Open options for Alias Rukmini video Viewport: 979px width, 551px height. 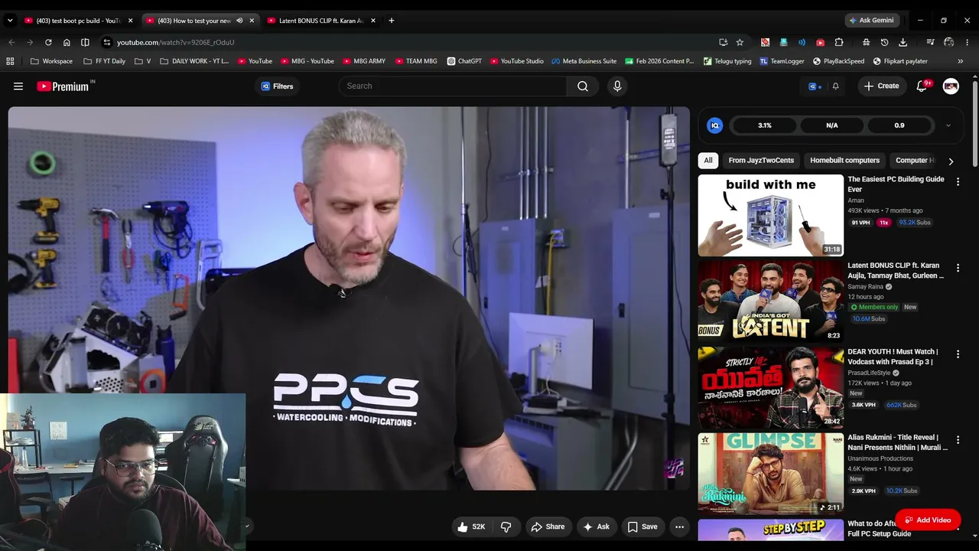tap(958, 440)
